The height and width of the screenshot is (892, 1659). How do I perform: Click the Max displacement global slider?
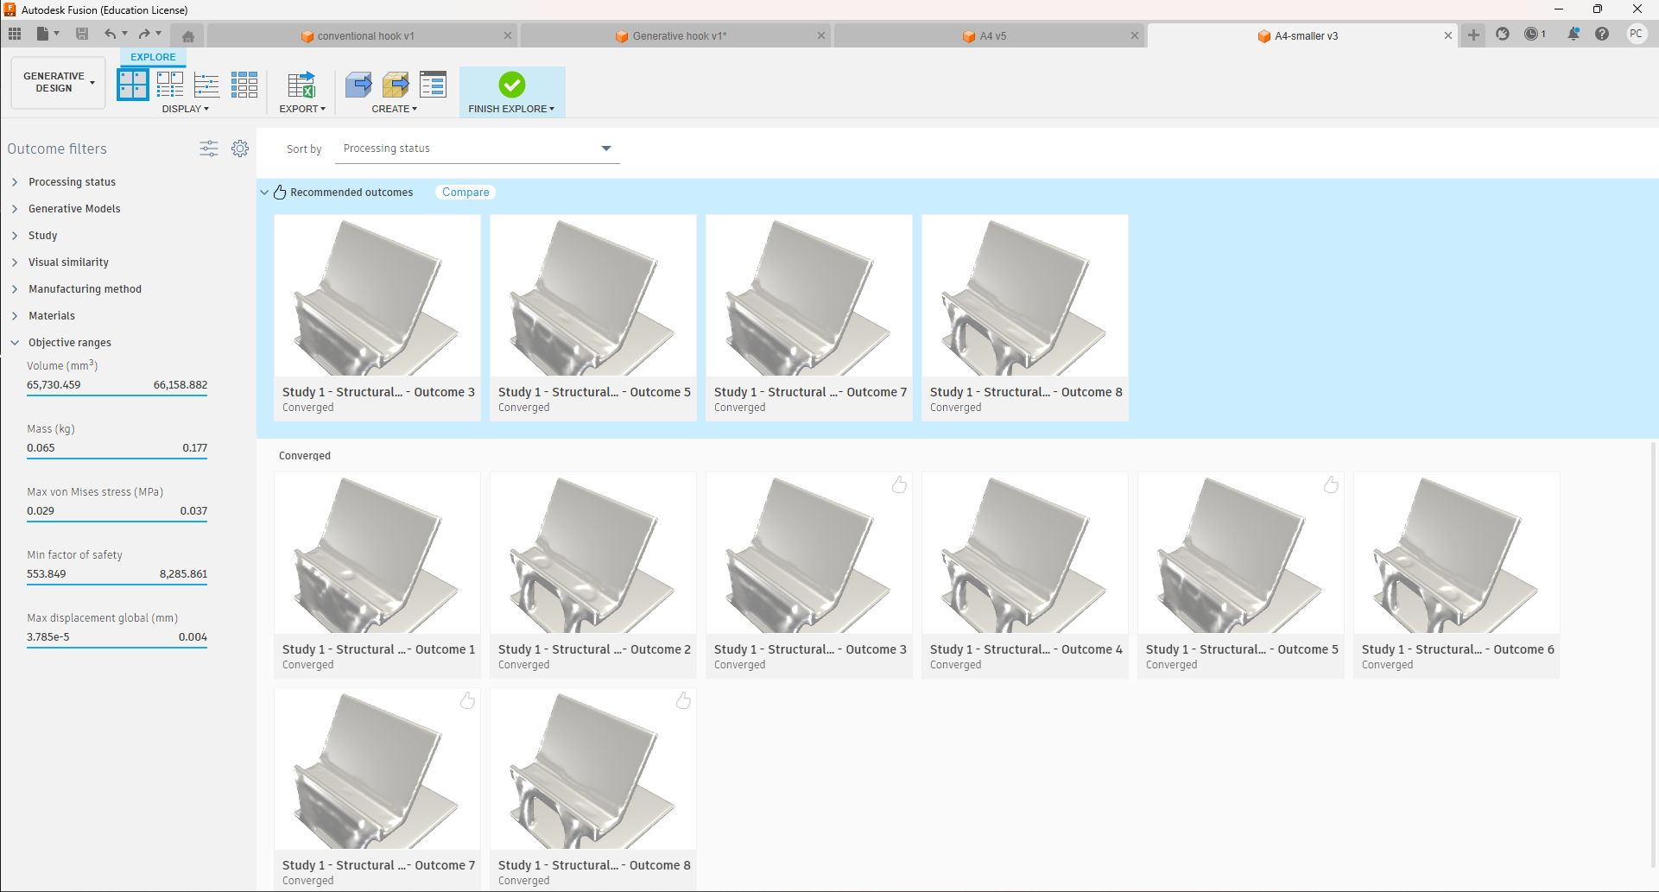pyautogui.click(x=117, y=648)
